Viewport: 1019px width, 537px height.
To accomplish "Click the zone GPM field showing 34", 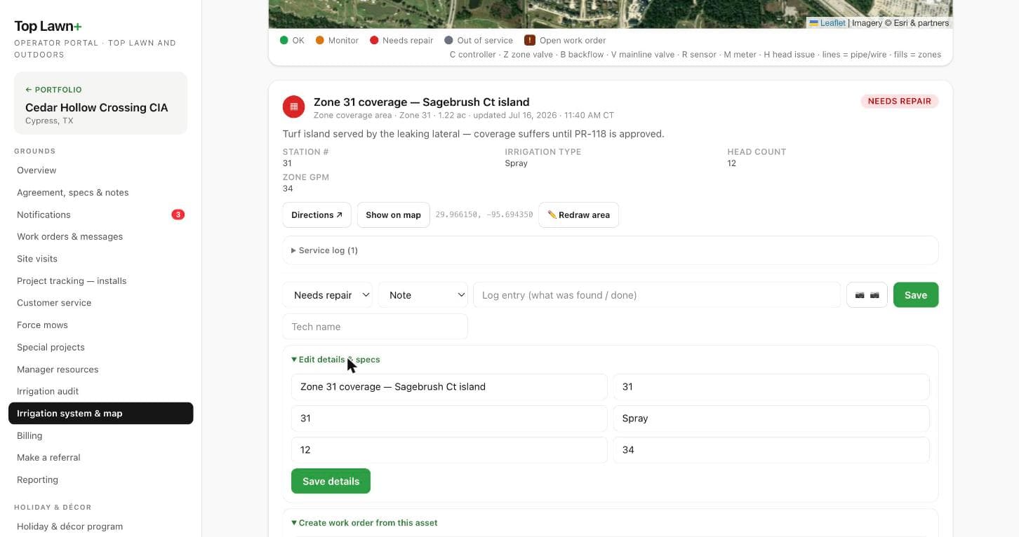I will 771,450.
